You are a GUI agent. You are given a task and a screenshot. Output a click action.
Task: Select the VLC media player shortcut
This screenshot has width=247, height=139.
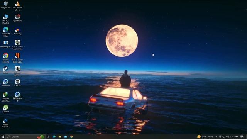(17, 6)
